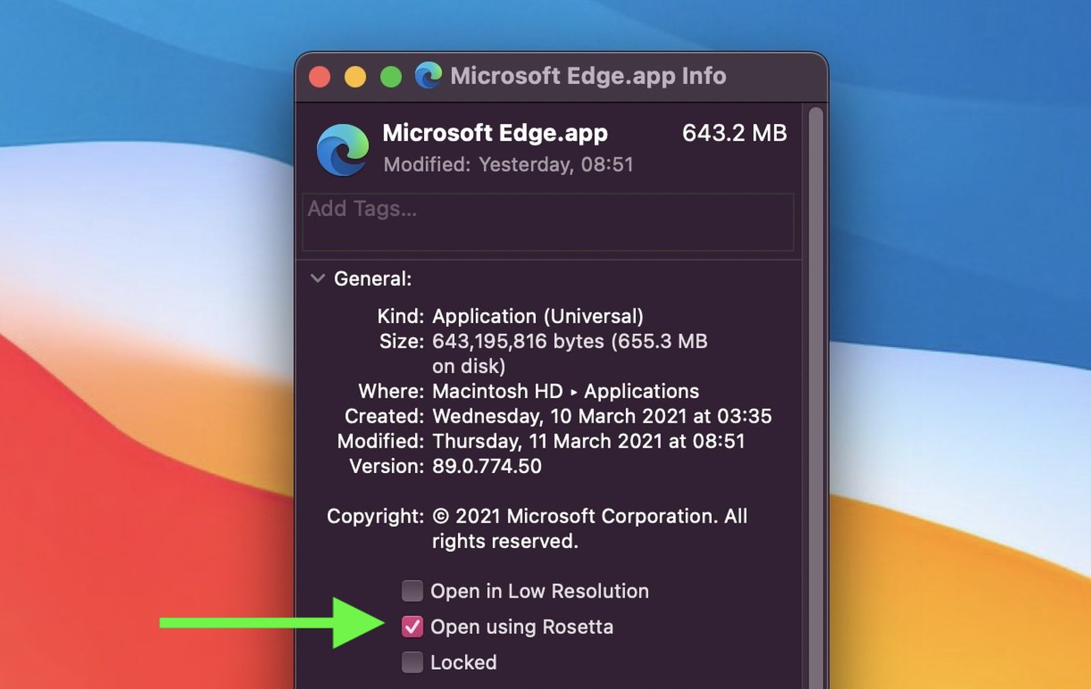Check the Locked checkbox
This screenshot has height=689, width=1091.
click(412, 662)
